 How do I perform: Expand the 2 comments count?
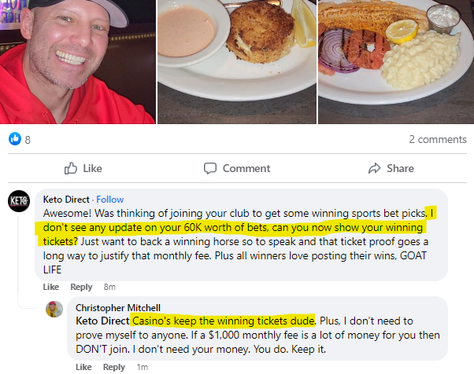[438, 139]
